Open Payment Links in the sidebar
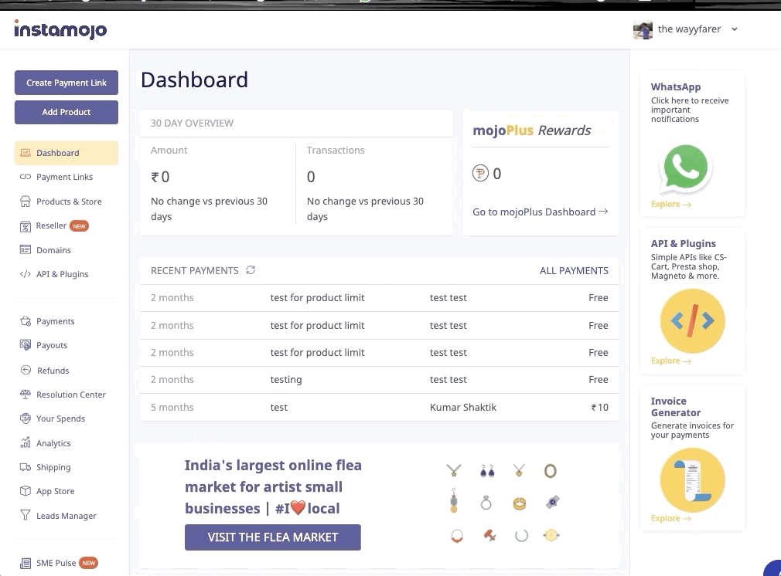 tap(67, 177)
